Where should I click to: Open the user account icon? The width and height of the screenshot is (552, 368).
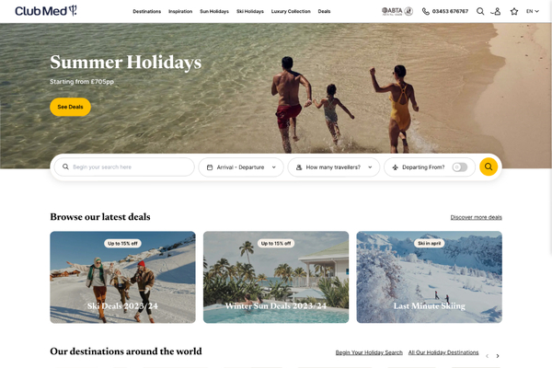click(497, 11)
